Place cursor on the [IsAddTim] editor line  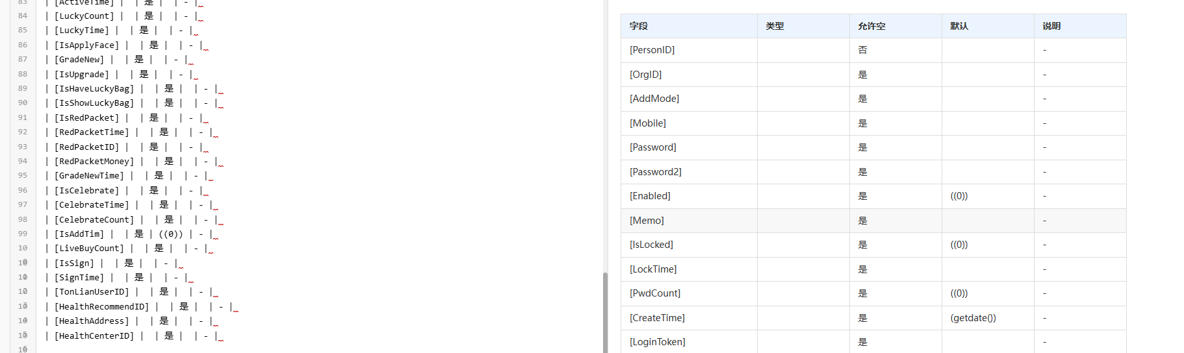tap(132, 234)
